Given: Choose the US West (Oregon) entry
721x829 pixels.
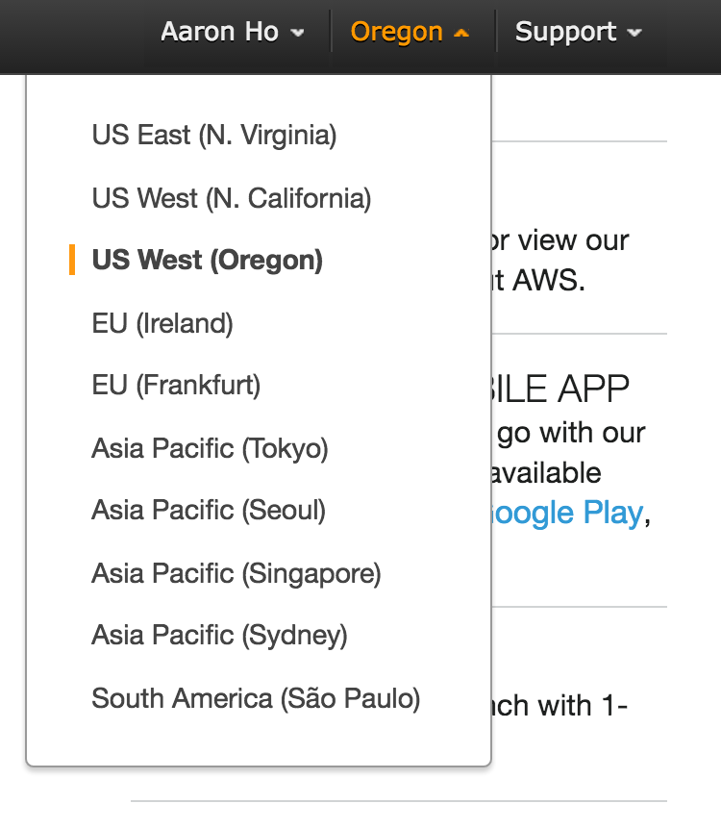Looking at the screenshot, I should (x=208, y=260).
